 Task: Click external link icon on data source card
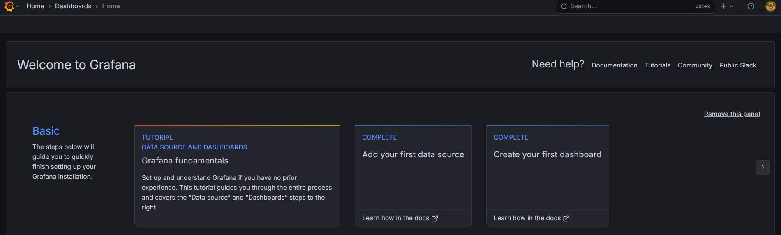[x=435, y=219]
